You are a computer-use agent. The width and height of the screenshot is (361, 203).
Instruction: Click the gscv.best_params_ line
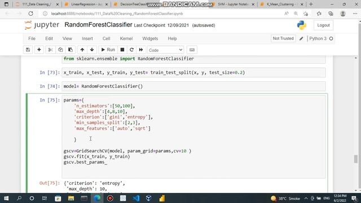(x=85, y=162)
